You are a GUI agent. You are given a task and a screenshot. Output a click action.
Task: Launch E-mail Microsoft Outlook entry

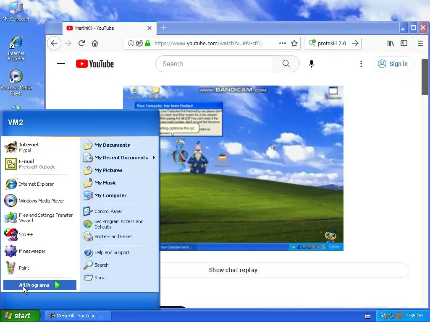point(40,164)
